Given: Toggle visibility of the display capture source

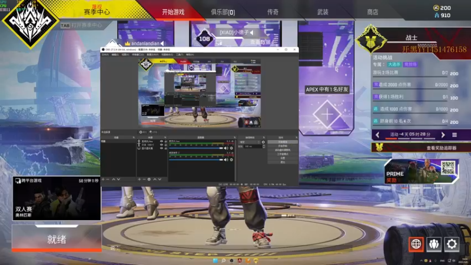Looking at the screenshot, I should tap(161, 148).
